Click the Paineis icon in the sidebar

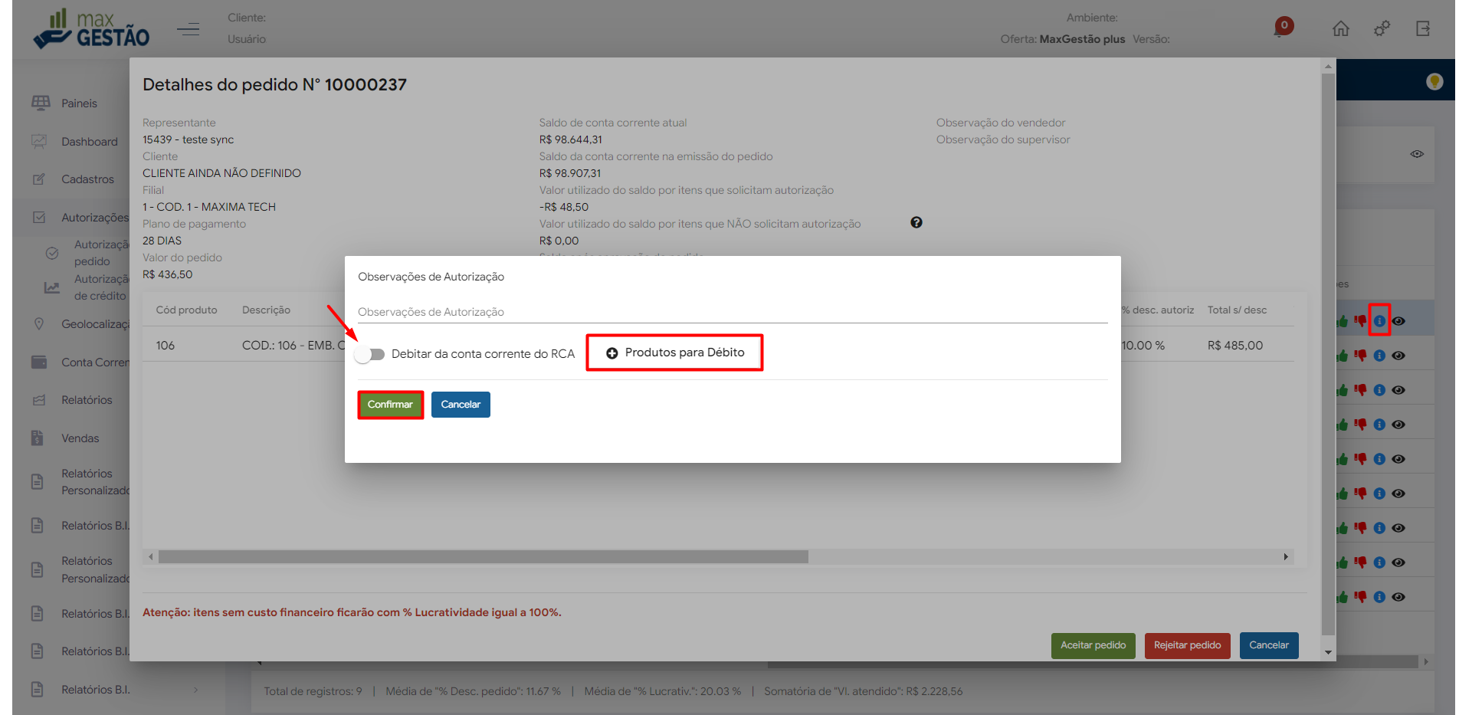click(41, 103)
